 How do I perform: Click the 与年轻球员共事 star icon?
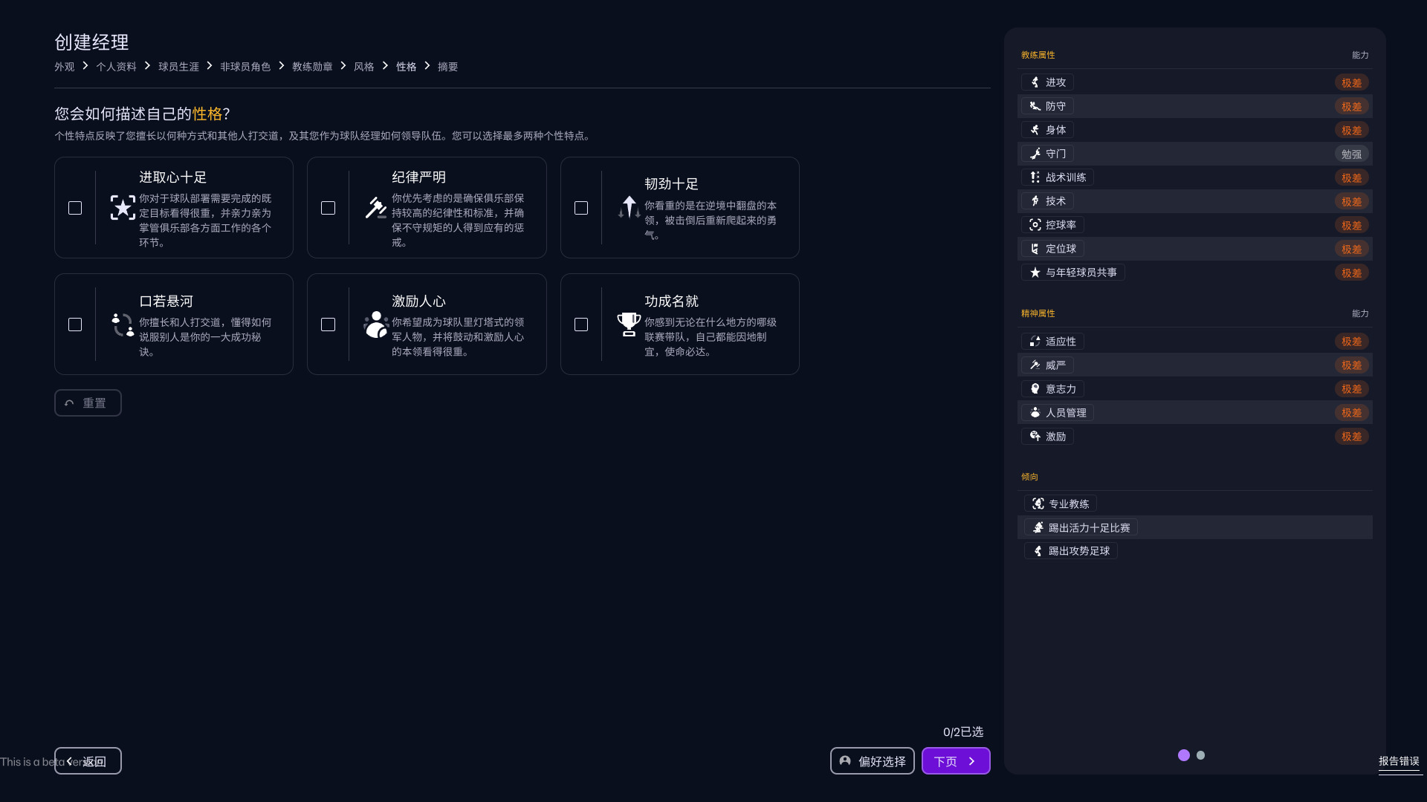coord(1035,273)
